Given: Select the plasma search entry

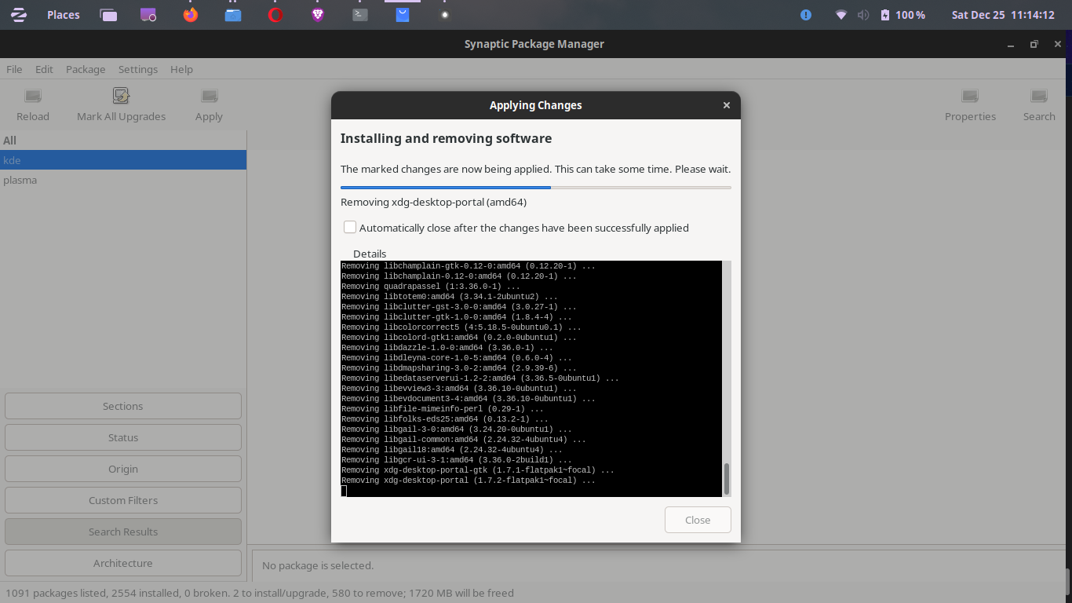Looking at the screenshot, I should (x=20, y=180).
